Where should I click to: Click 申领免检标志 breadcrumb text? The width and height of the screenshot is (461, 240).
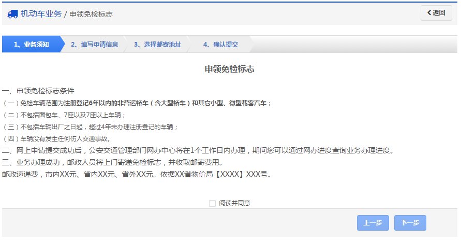(x=91, y=14)
